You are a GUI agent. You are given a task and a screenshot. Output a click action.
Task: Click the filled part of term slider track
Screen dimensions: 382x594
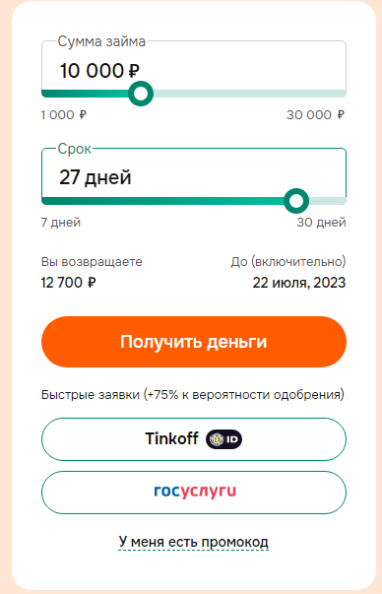pos(162,201)
